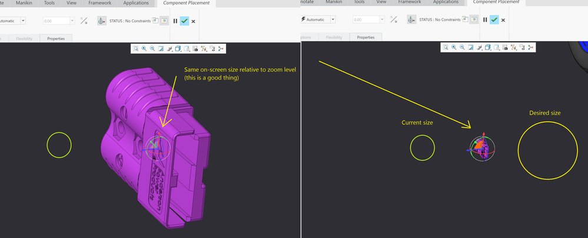Cancel component placement with X in right ribbon
This screenshot has width=588, height=238.
(x=503, y=20)
